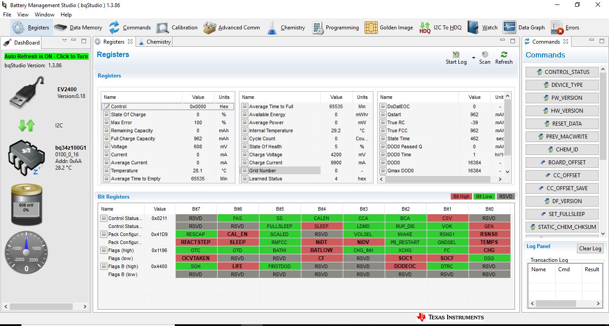Click the Control value 0x0000 field

pos(198,106)
